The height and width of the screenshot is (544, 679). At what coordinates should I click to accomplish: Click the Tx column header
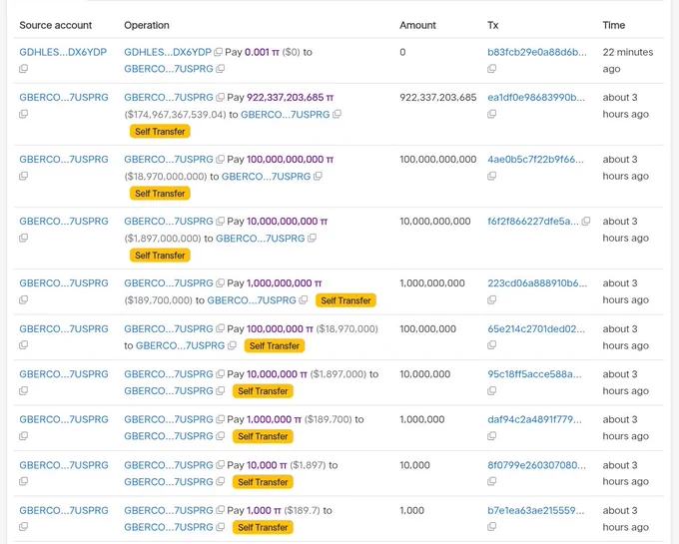pyautogui.click(x=493, y=25)
